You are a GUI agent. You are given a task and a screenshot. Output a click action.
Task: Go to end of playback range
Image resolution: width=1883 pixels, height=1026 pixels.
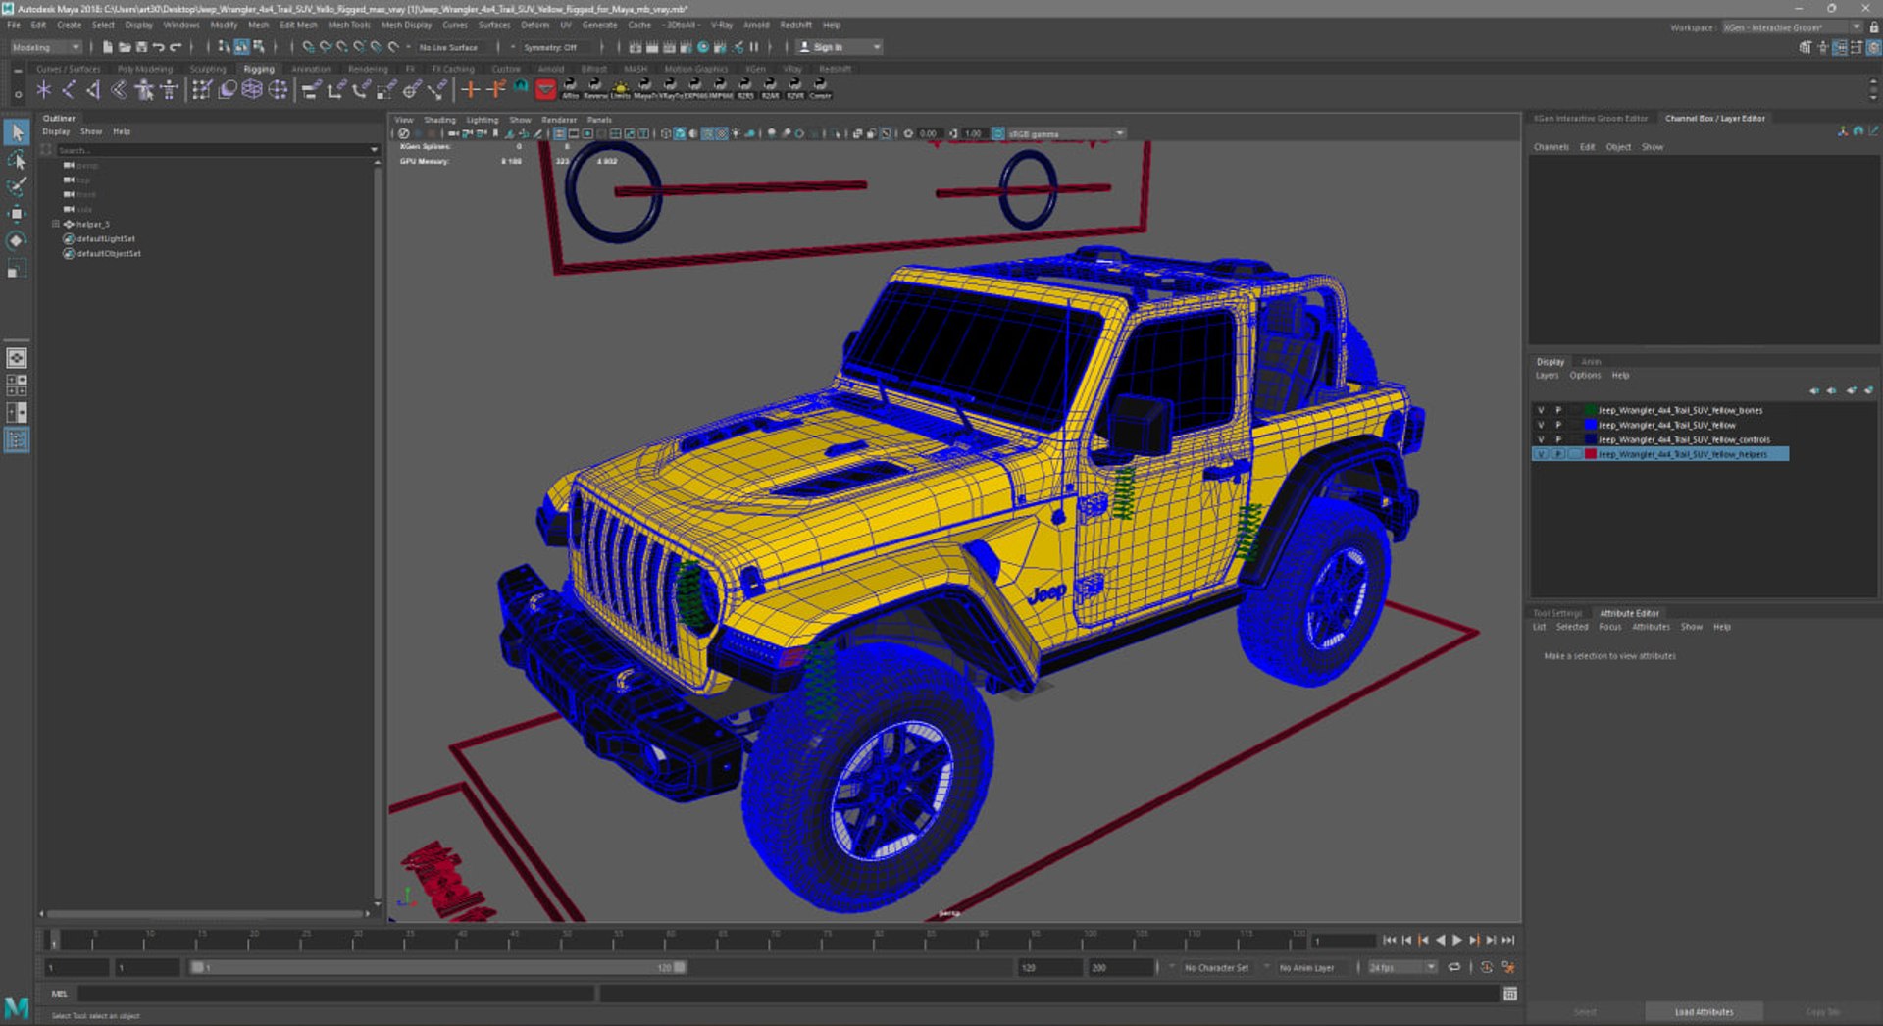1508,940
